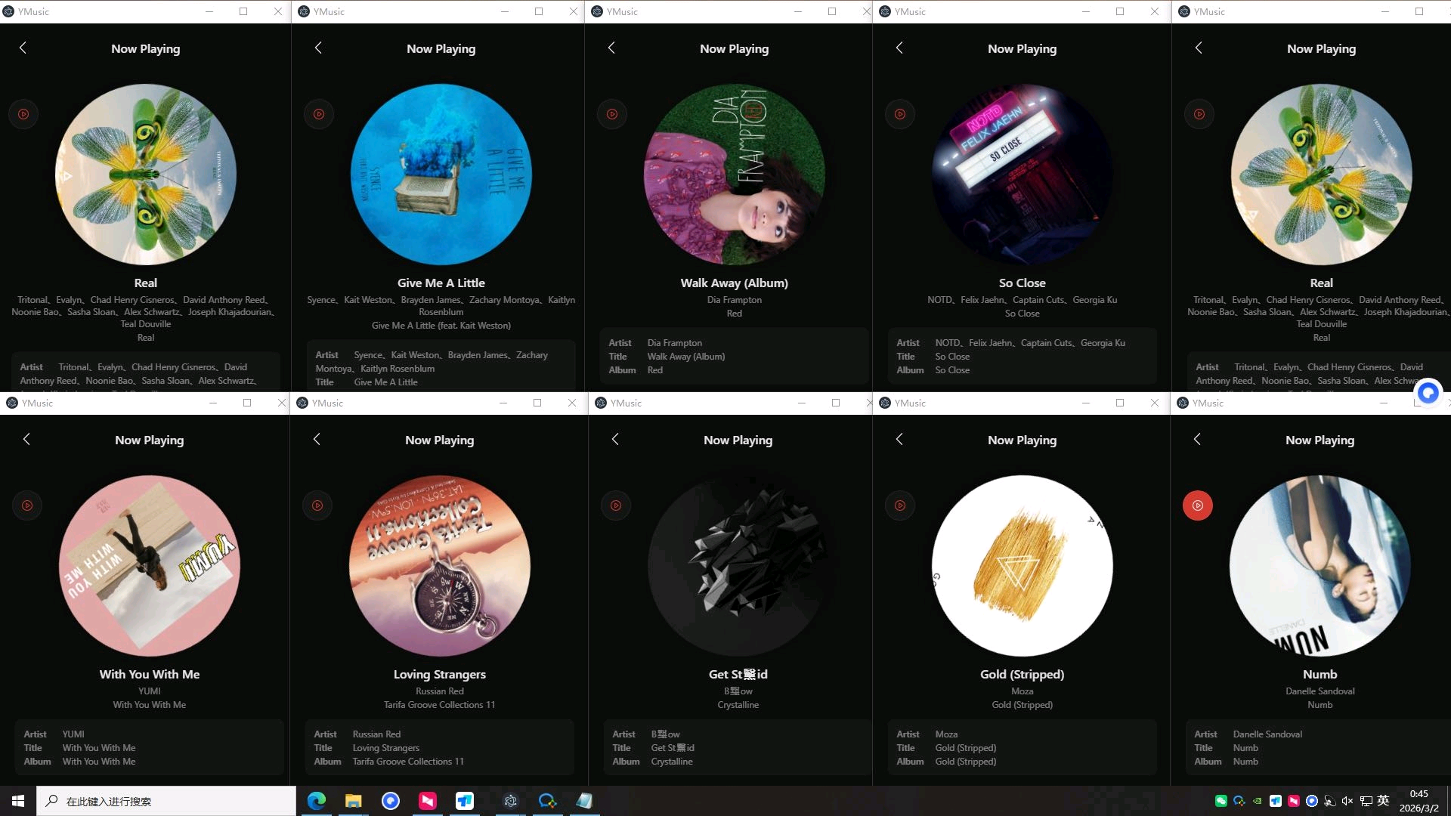Go back in So Close Now Playing window
Image resolution: width=1451 pixels, height=816 pixels.
(899, 48)
